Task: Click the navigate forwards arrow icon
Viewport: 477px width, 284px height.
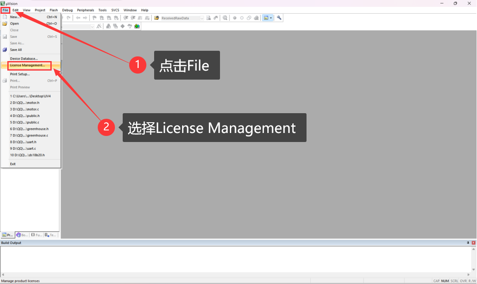Action: coord(85,18)
